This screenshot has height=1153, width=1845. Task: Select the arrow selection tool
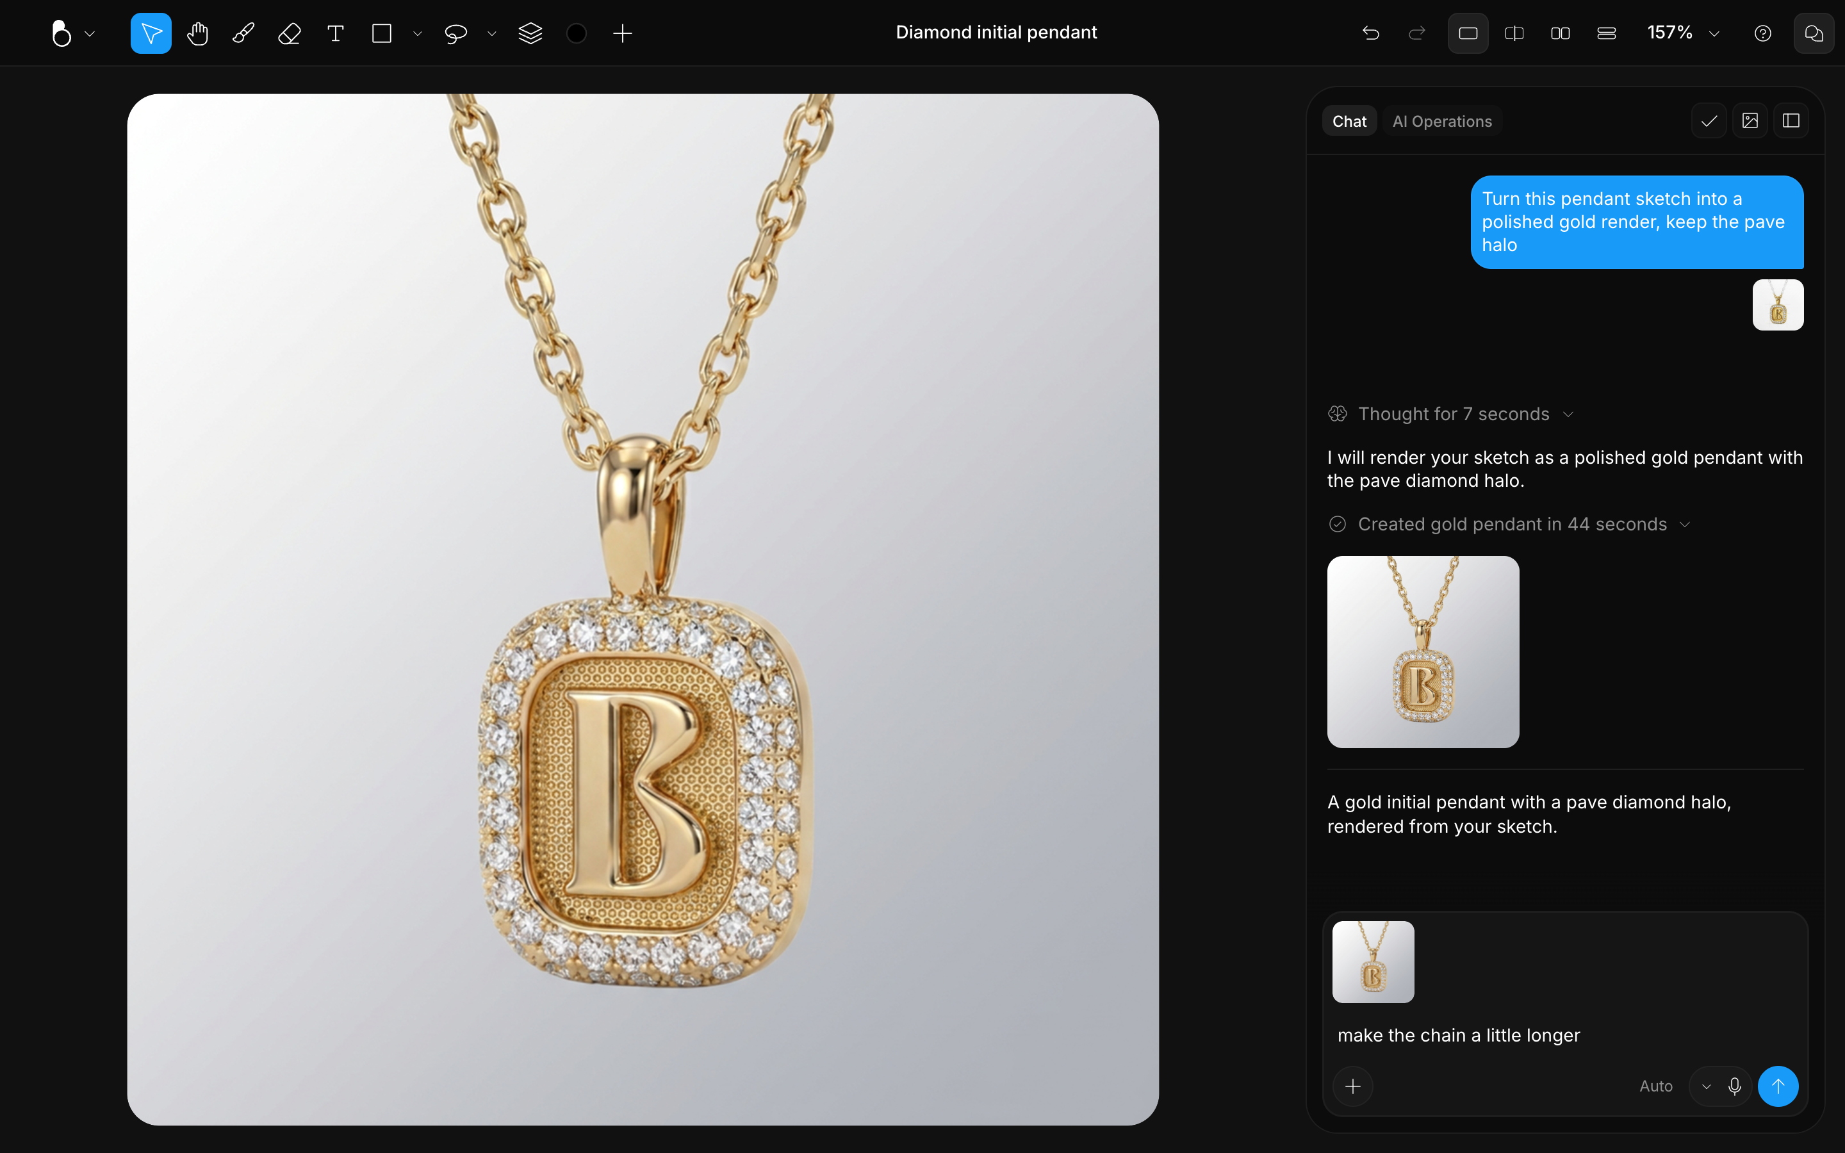151,33
